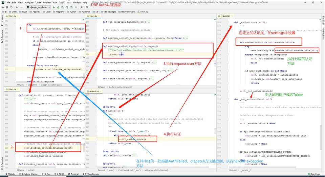
Task: Open the Favorites tool window stripe button
Action: pos(2,163)
